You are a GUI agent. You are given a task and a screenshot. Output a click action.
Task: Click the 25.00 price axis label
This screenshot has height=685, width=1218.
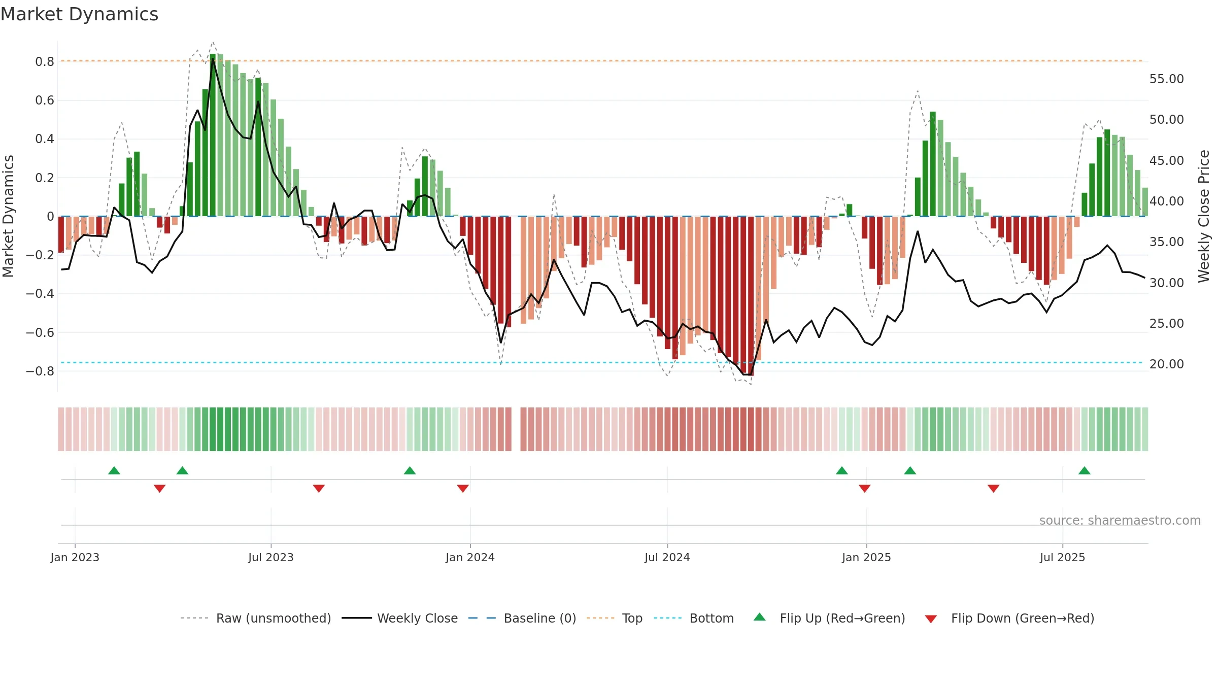tap(1167, 324)
